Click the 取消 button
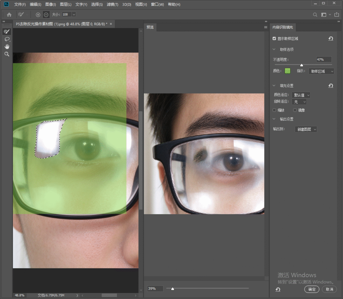 (329, 289)
